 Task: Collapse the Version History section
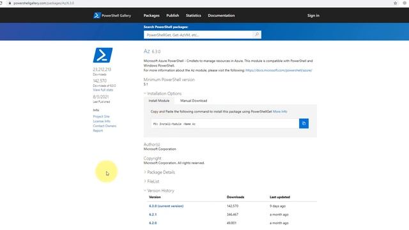click(x=159, y=190)
